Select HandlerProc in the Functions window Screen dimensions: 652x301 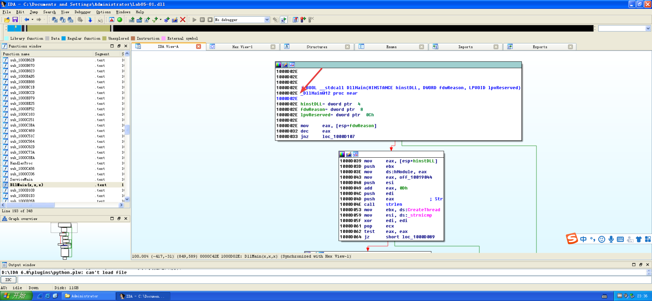point(21,163)
